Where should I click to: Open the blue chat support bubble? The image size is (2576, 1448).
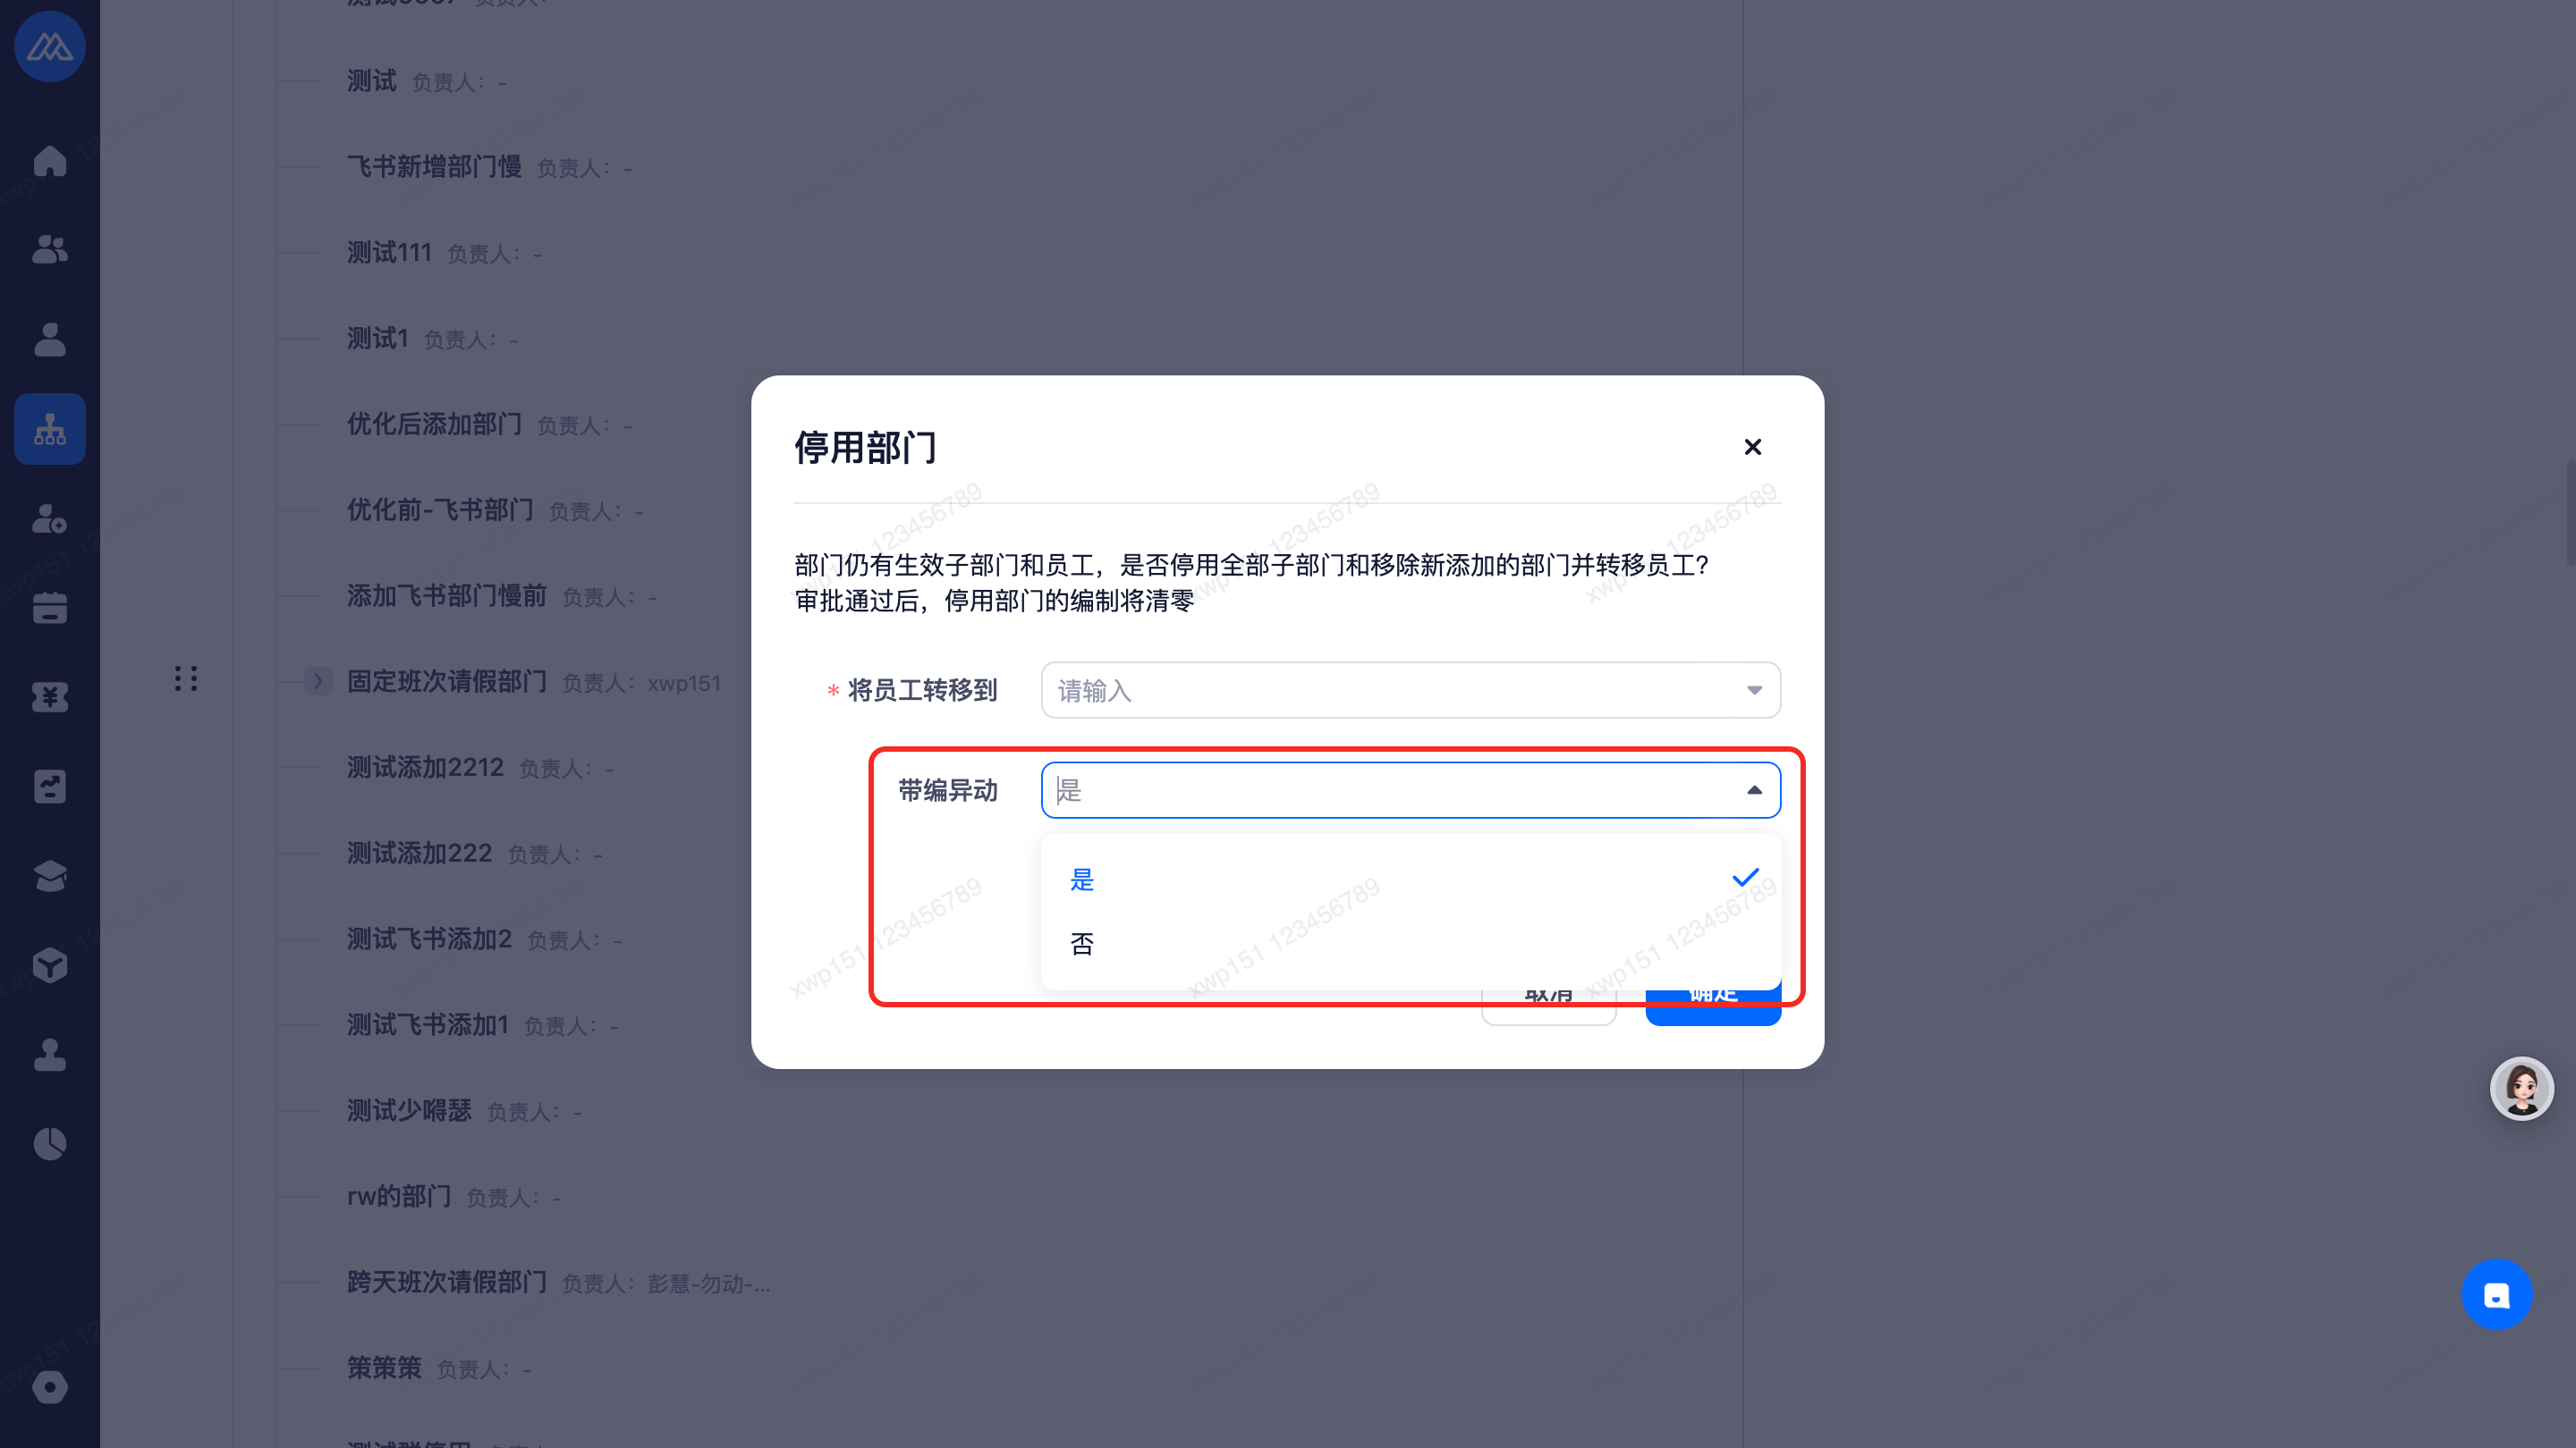[x=2496, y=1295]
